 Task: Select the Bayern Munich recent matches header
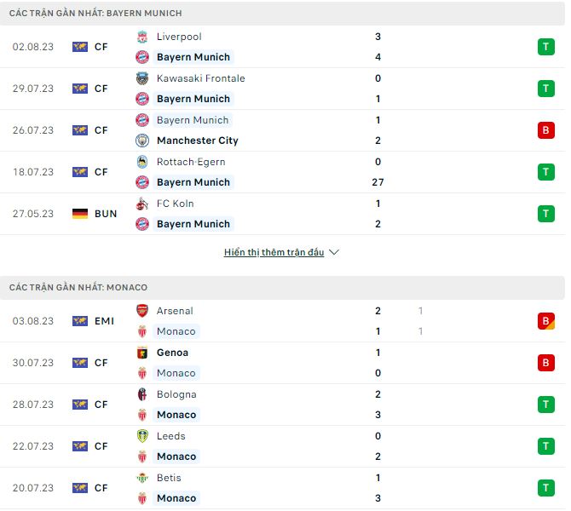[x=95, y=14]
